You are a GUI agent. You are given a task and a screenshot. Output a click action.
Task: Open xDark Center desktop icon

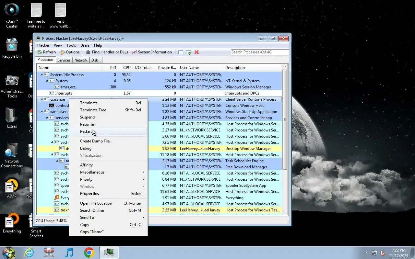(x=12, y=16)
